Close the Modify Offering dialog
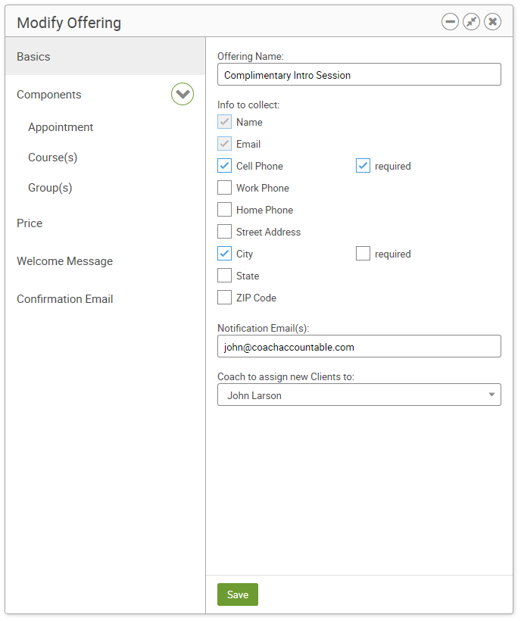The width and height of the screenshot is (521, 621). [x=492, y=22]
